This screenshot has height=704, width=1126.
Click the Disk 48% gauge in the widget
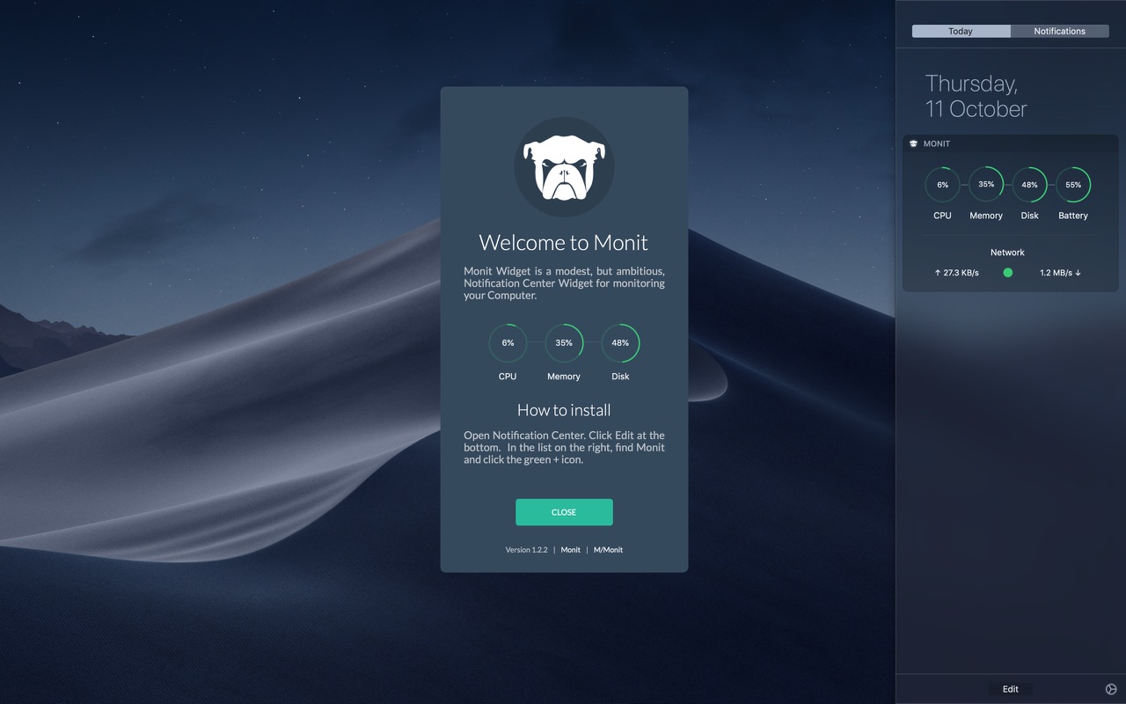point(1029,185)
